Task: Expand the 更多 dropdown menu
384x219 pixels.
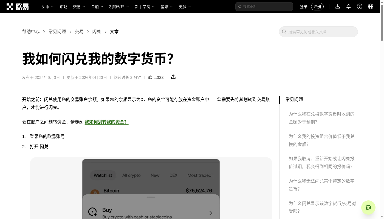Action: click(x=185, y=7)
